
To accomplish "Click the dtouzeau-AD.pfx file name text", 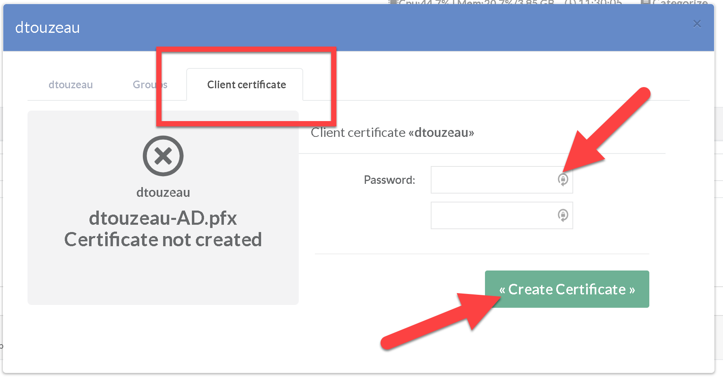I will (x=163, y=218).
